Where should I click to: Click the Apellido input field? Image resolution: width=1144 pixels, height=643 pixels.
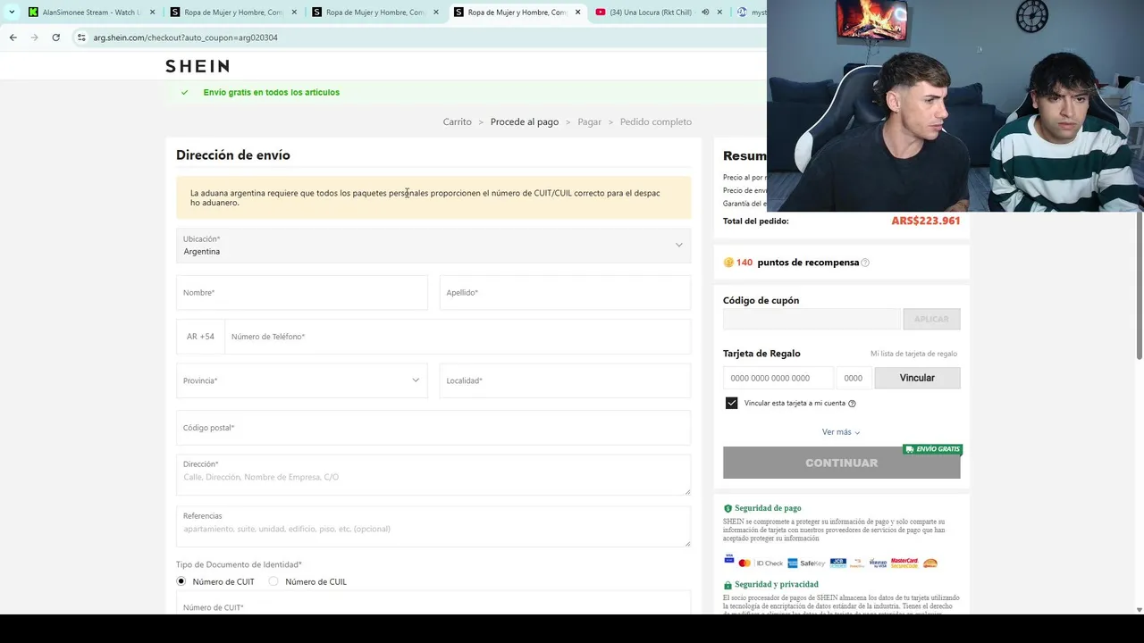(x=565, y=293)
